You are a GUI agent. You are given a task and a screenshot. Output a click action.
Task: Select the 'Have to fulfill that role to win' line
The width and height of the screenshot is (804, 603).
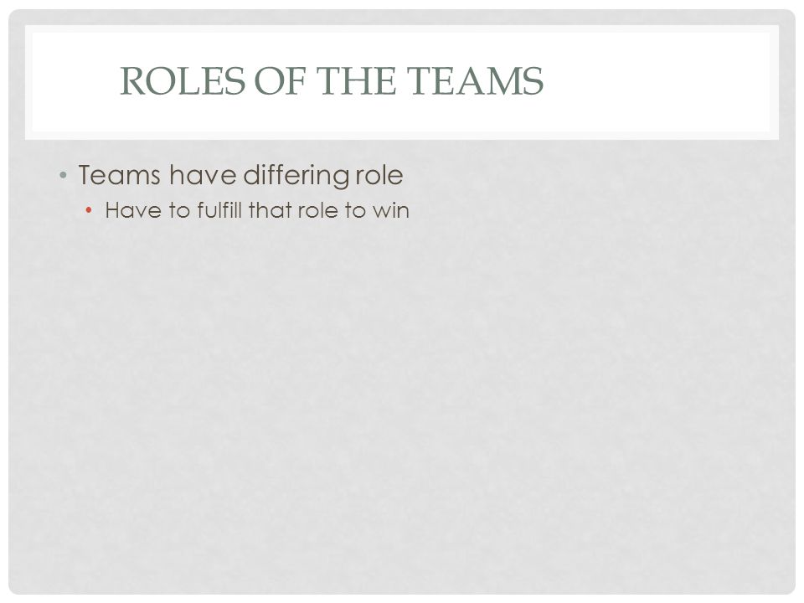(x=257, y=210)
